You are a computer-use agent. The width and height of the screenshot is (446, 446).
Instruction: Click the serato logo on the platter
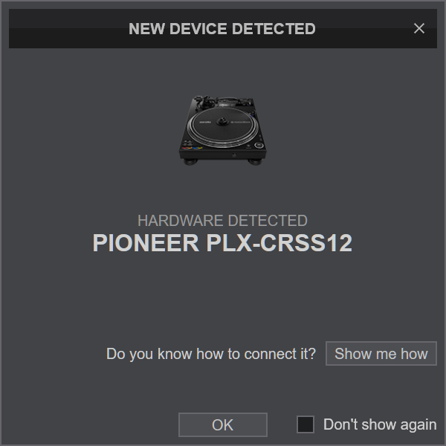pyautogui.click(x=205, y=122)
